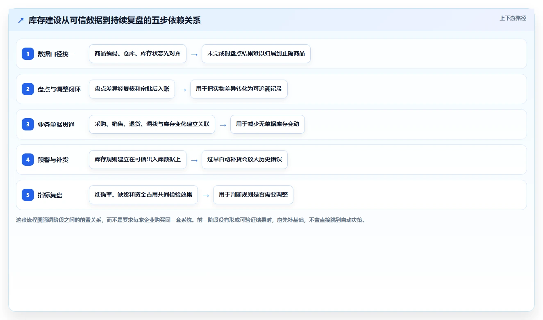Click the footnote starting with 这张流程图强调阶段之间的前置关系
The width and height of the screenshot is (543, 320).
pos(191,220)
